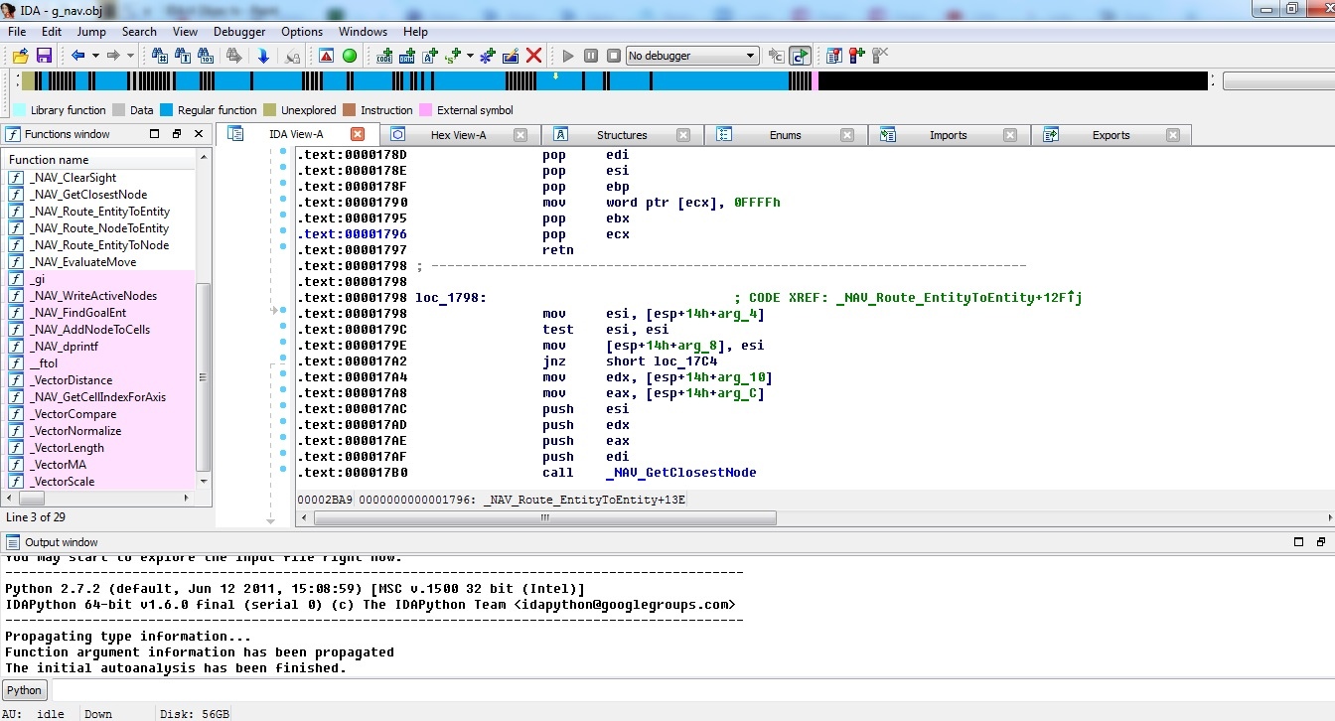Click the convert to CODE icon
The height and width of the screenshot is (721, 1335).
[384, 56]
